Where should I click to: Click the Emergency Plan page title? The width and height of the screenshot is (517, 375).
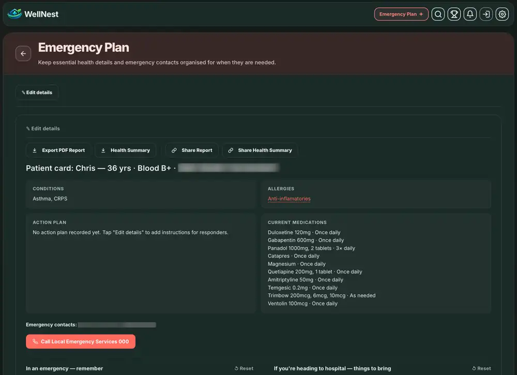tap(83, 48)
